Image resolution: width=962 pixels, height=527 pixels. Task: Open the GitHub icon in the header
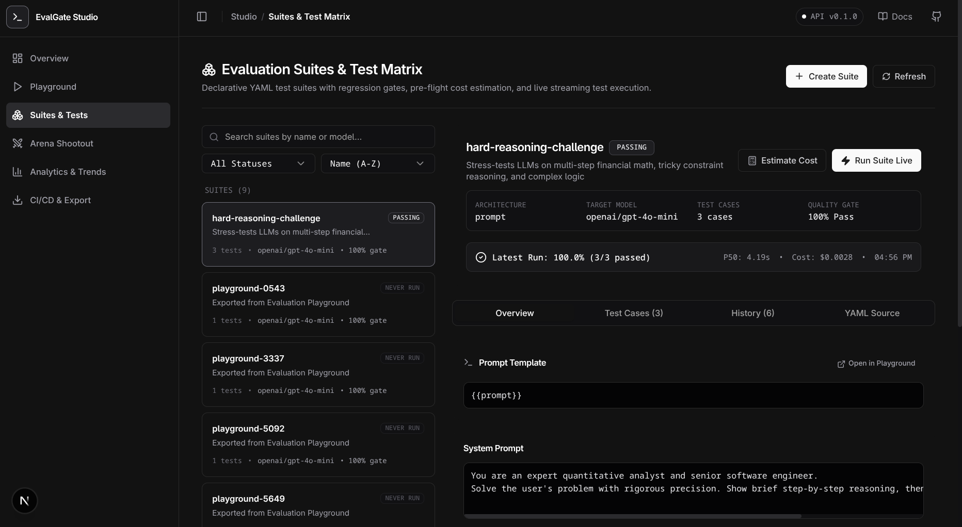pos(936,17)
